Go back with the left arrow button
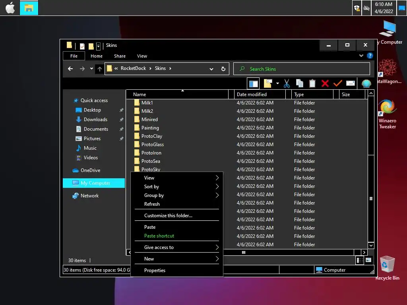The height and width of the screenshot is (305, 407). pos(70,69)
